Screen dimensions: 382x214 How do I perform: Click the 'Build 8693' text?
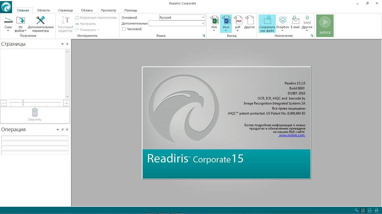click(x=297, y=88)
